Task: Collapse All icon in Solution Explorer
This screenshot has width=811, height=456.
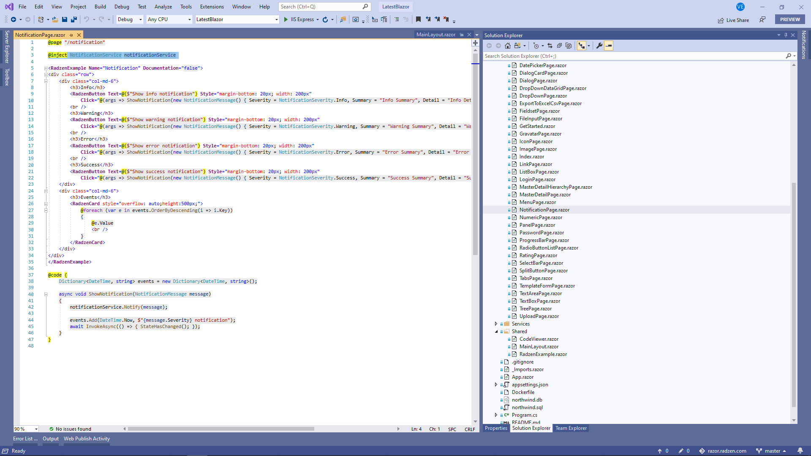Action: [x=559, y=46]
